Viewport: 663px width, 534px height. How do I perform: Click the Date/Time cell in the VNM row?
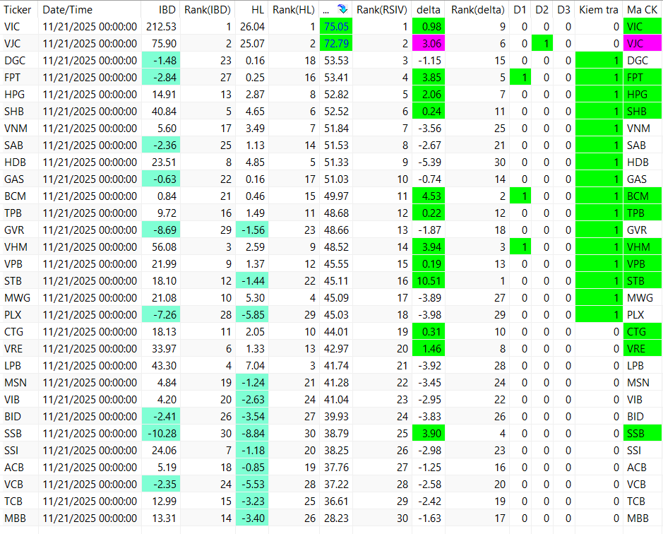tap(90, 129)
